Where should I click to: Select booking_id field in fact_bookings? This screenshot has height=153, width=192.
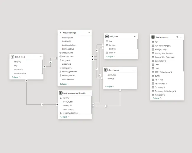pos(66,41)
